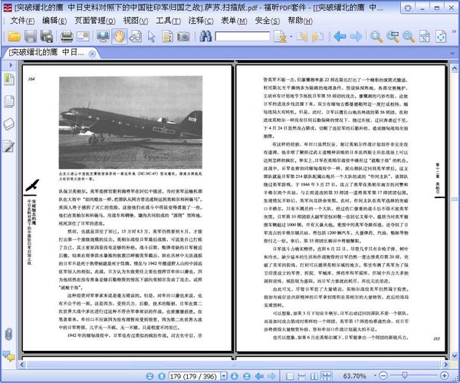Viewport: 460px width, 383px height.
Task: Select the Snapshot camera tool
Action: point(183,37)
